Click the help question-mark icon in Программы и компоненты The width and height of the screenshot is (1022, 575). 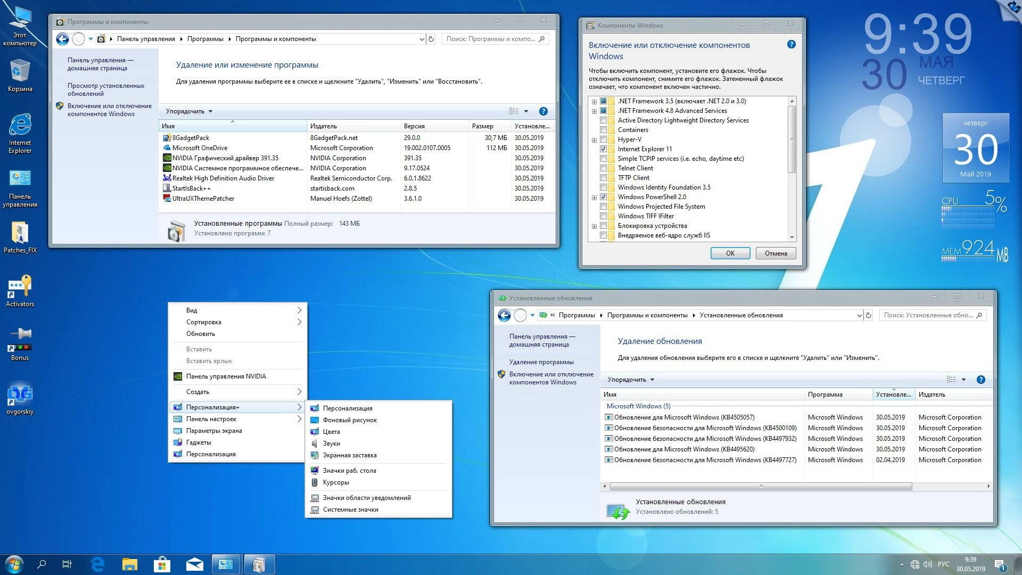(x=543, y=111)
